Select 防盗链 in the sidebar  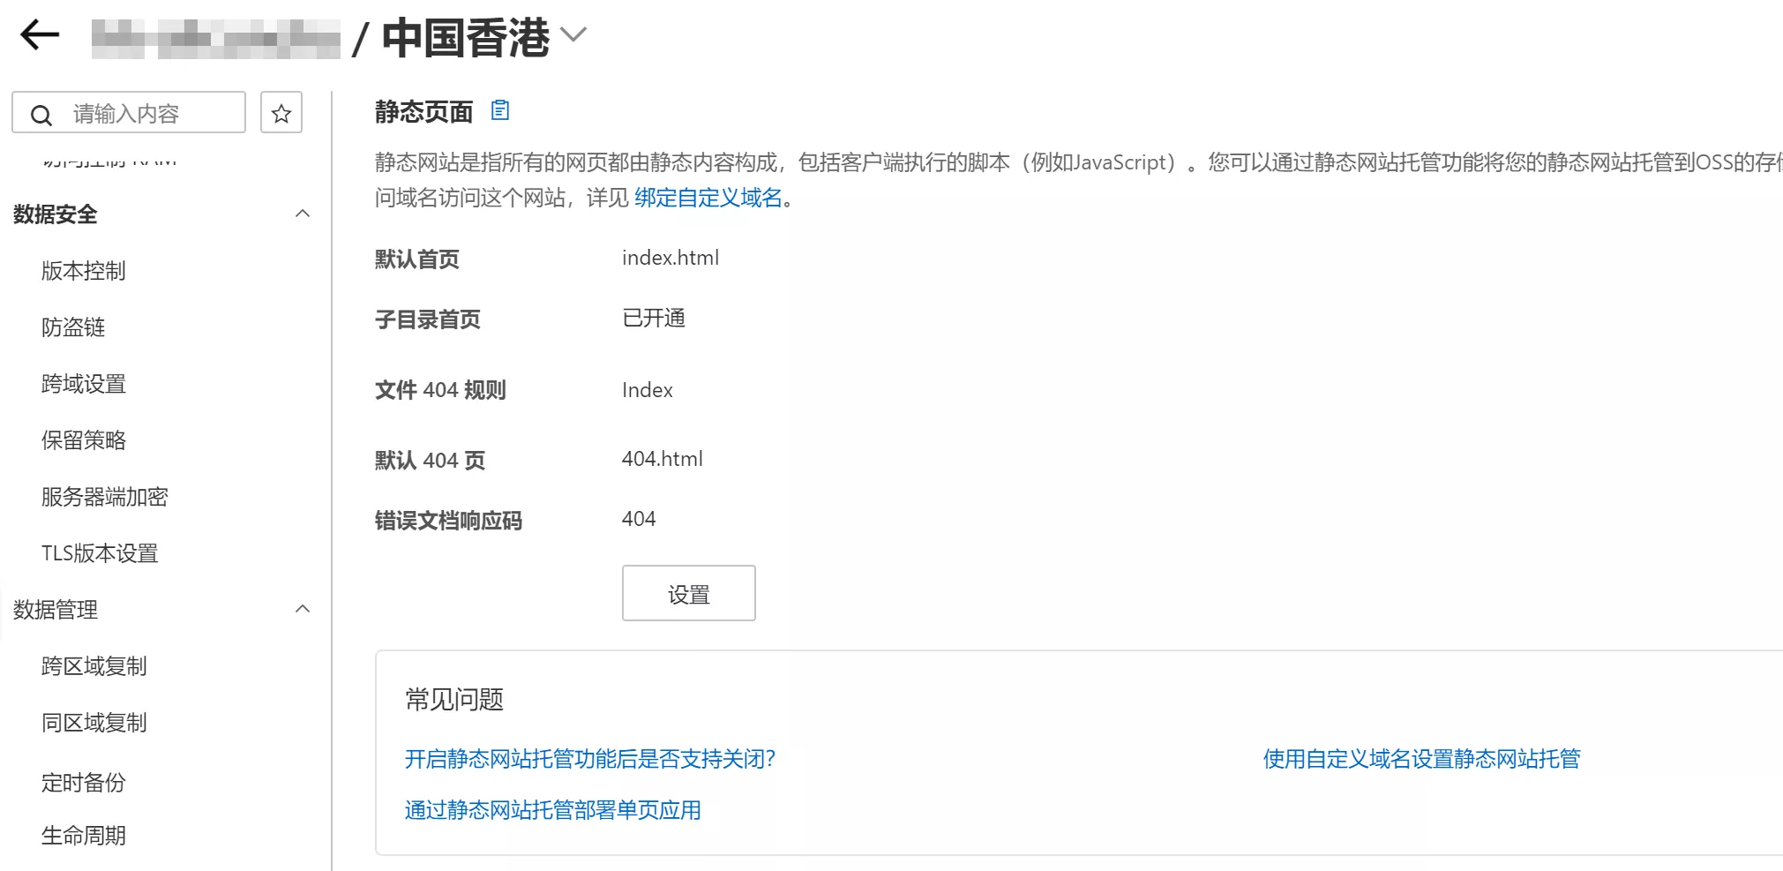click(71, 327)
